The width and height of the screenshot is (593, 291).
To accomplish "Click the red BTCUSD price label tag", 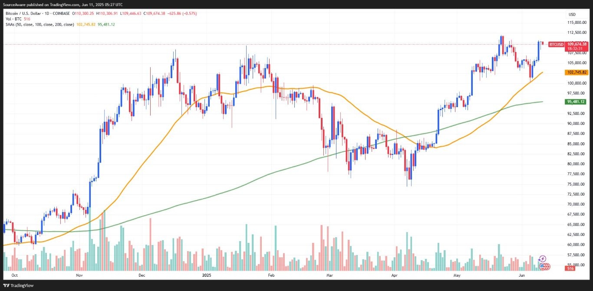I will (x=556, y=44).
